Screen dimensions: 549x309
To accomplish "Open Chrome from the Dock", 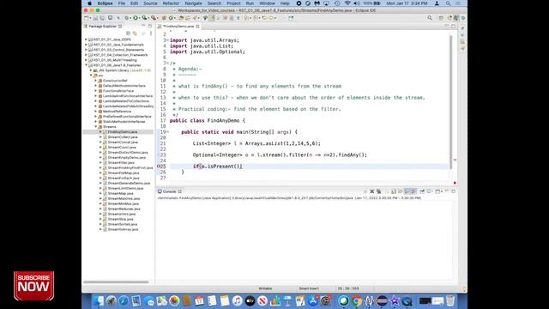I will [357, 301].
